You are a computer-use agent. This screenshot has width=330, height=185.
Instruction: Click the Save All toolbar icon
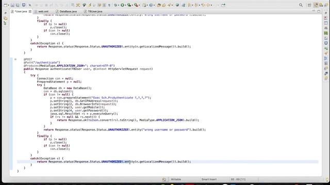point(18,5)
